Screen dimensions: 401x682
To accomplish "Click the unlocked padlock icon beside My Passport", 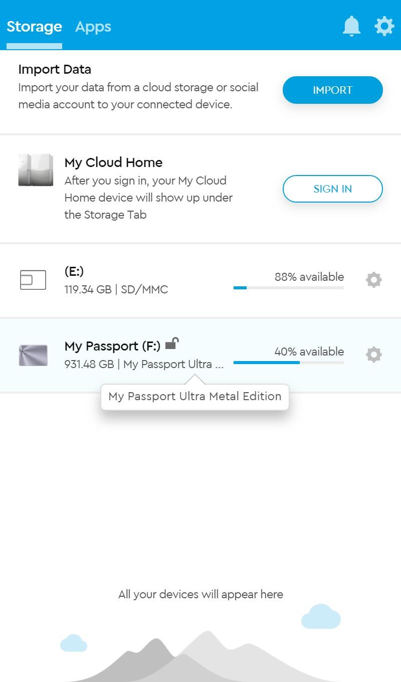I will click(x=172, y=344).
